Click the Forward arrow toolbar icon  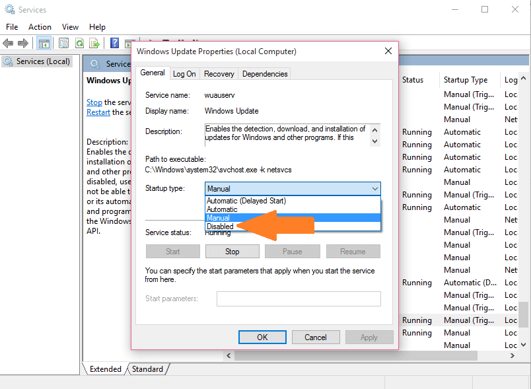click(23, 44)
